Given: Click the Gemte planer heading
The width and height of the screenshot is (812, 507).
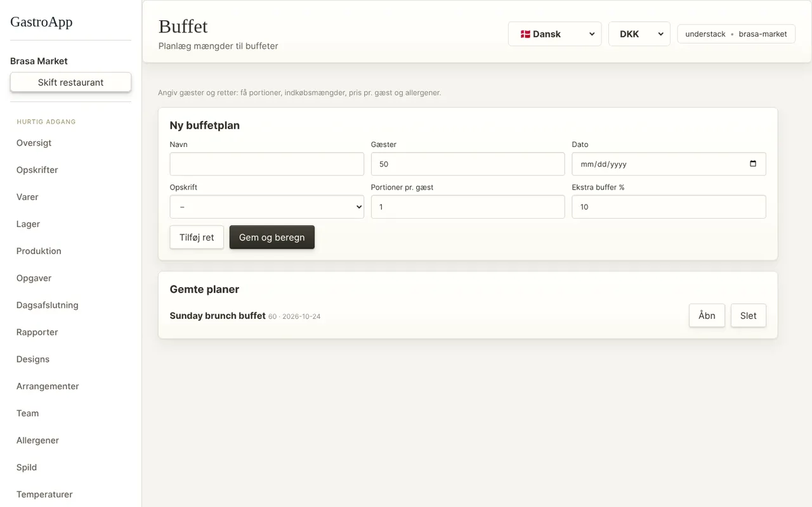Looking at the screenshot, I should click(x=204, y=289).
